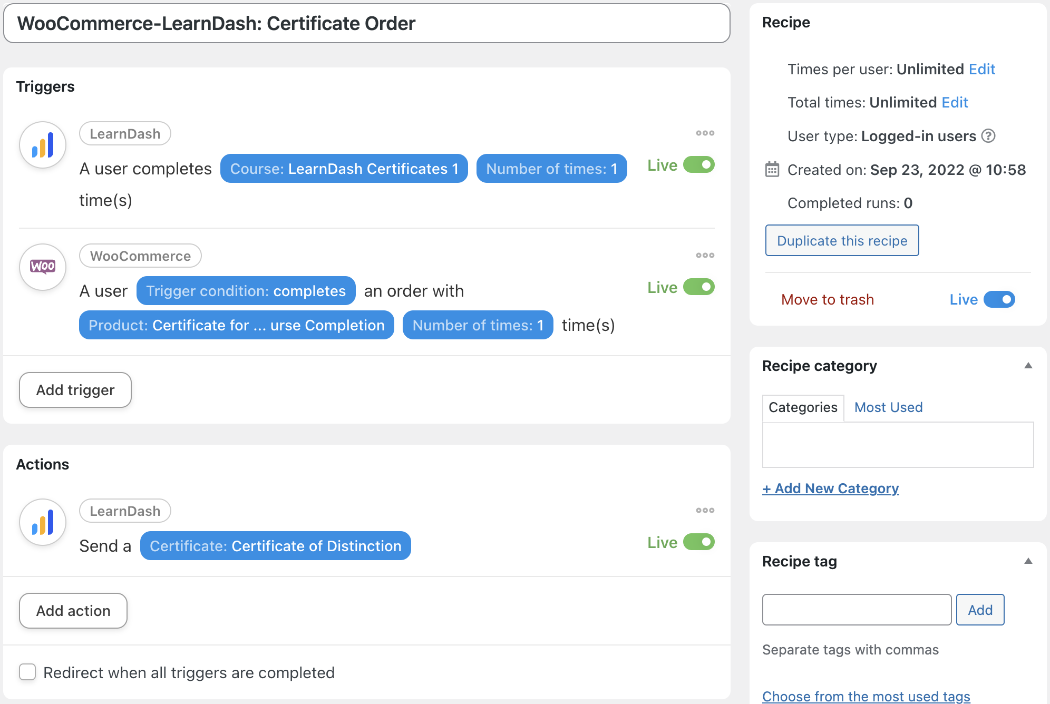Collapse the Recipe tag panel
The height and width of the screenshot is (704, 1050).
[x=1028, y=561]
